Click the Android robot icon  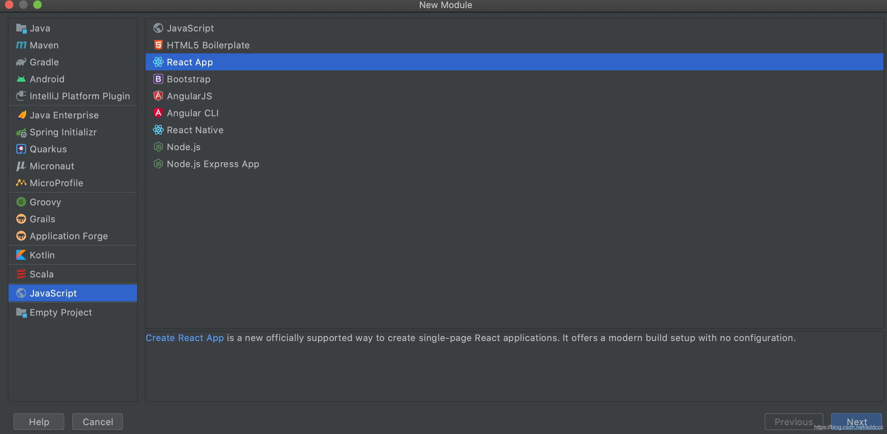tap(21, 79)
